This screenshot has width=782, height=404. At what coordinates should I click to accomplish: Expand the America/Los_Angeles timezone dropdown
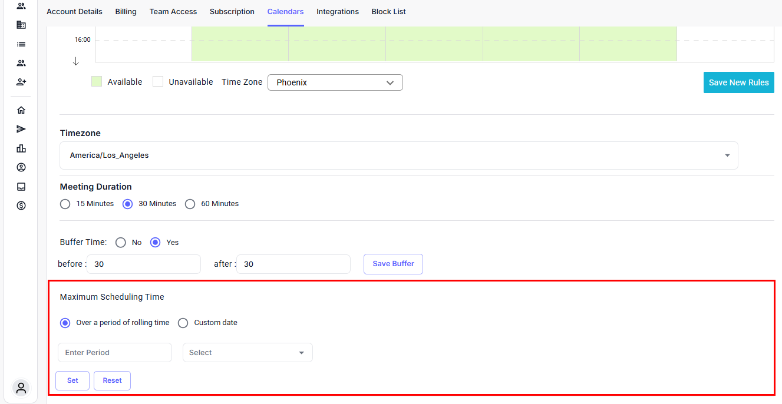(398, 155)
